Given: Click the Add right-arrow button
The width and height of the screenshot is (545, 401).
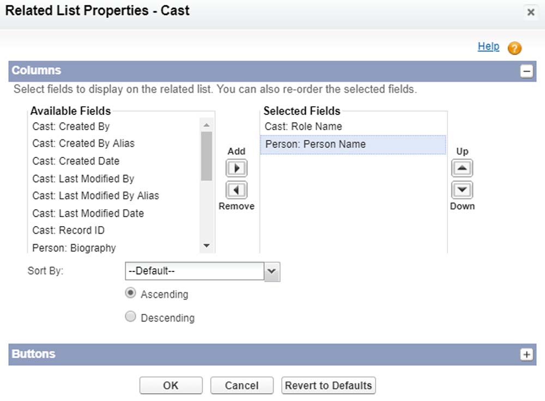Looking at the screenshot, I should [x=236, y=168].
